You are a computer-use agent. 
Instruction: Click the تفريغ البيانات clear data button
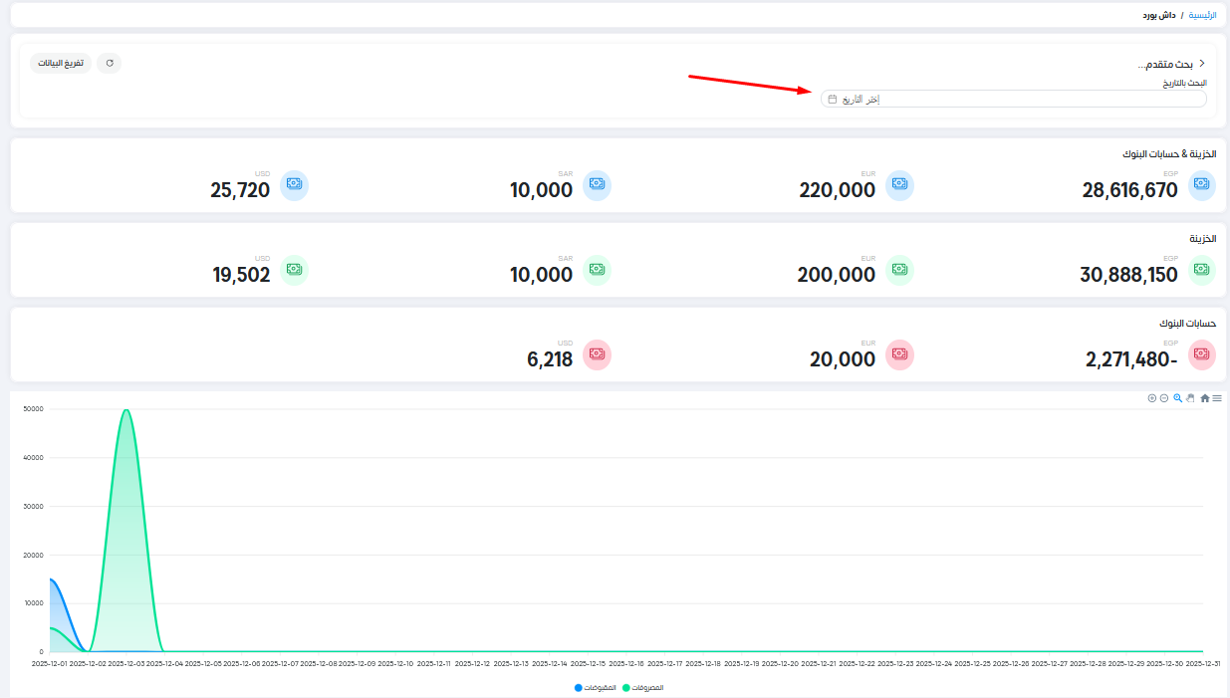[x=61, y=63]
